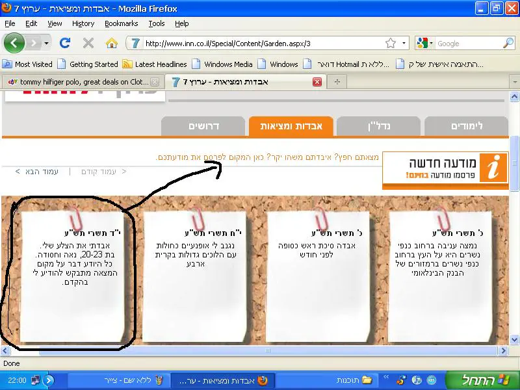Click the horizontal page scrollbar
This screenshot has width=520, height=390.
[x=266, y=351]
